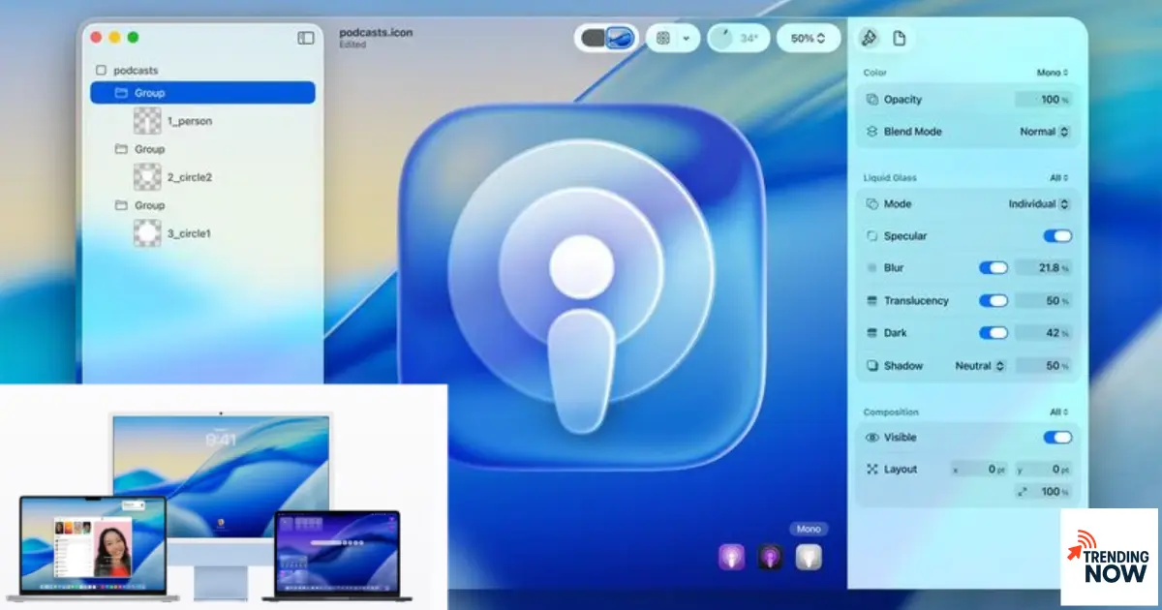Edit the Shadow 50% value

coord(1043,366)
